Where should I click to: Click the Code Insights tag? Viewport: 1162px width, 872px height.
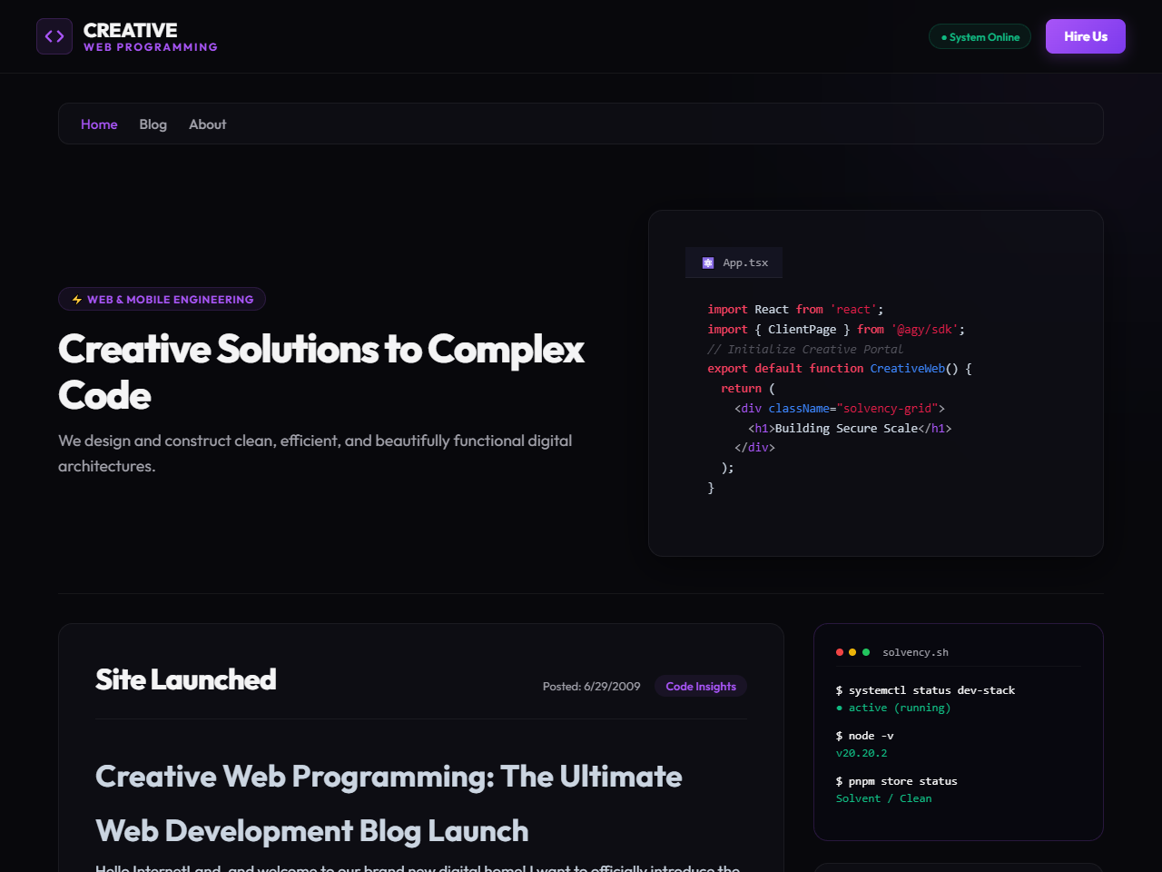point(701,687)
